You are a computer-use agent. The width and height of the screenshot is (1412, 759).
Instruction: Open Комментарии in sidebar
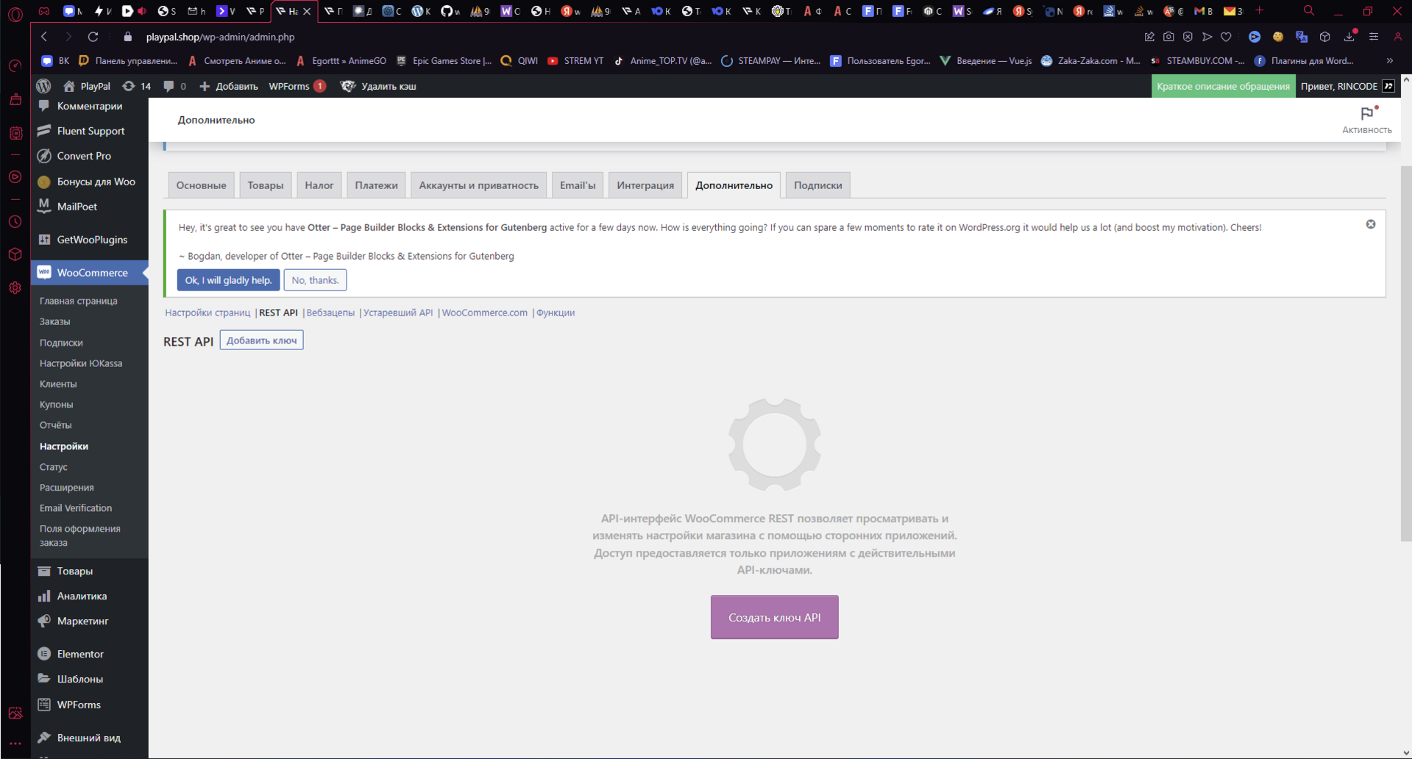pyautogui.click(x=90, y=106)
